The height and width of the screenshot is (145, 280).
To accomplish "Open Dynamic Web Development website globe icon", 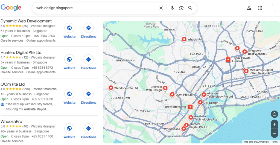I will coord(69,28).
